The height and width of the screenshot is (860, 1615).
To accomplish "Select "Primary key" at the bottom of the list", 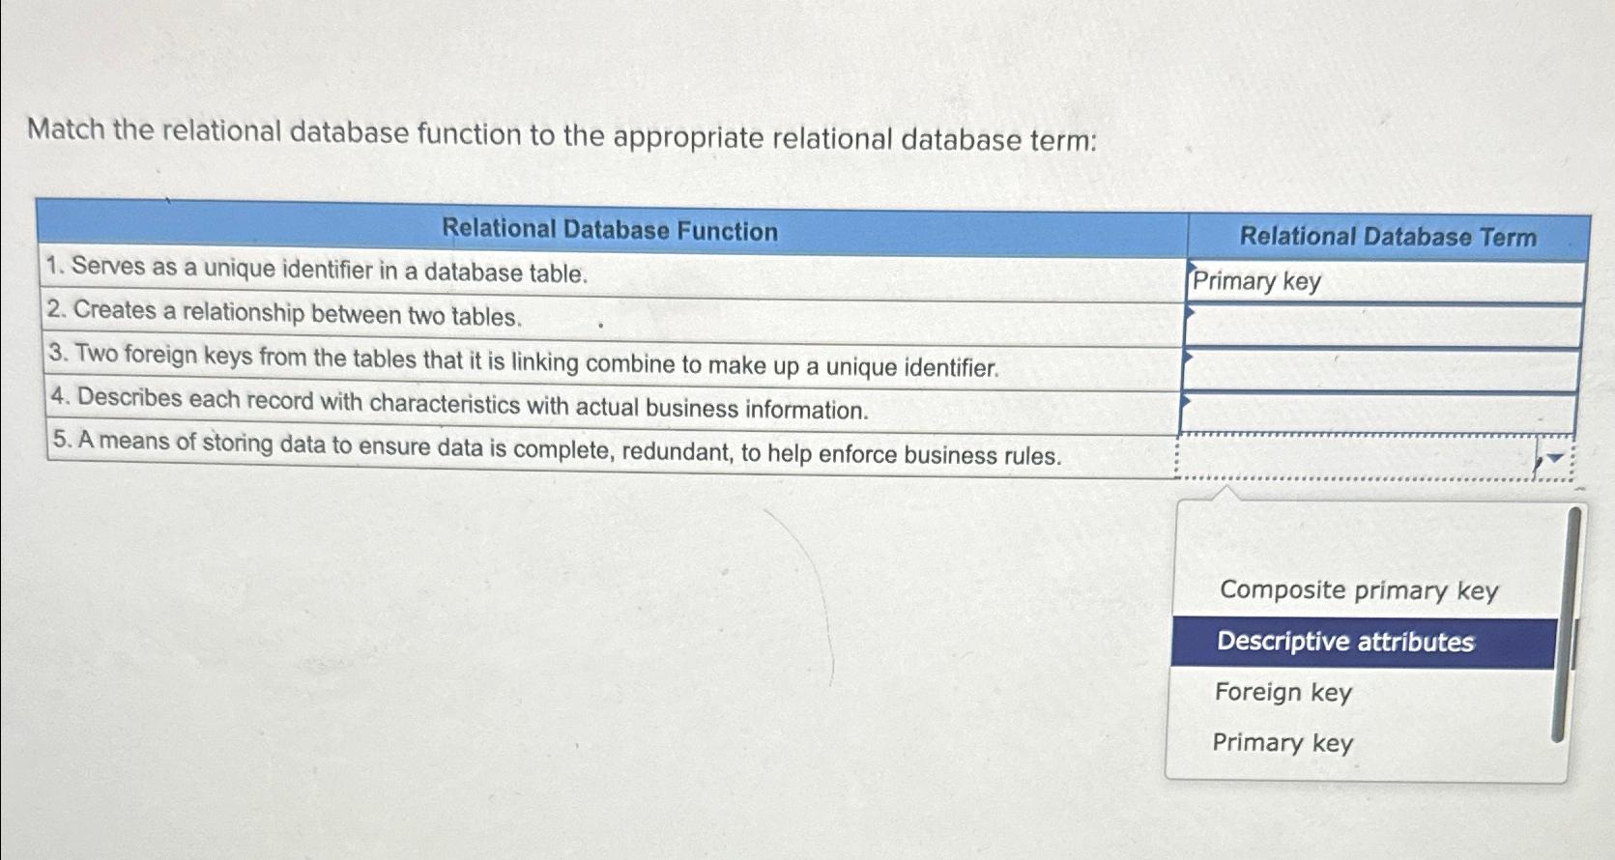I will 1283,743.
